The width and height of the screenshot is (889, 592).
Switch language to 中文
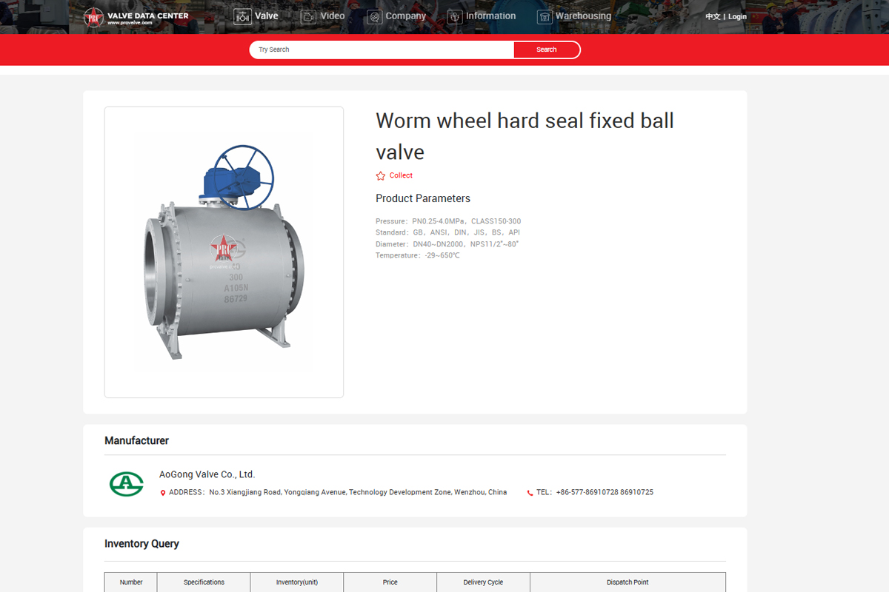pyautogui.click(x=712, y=16)
